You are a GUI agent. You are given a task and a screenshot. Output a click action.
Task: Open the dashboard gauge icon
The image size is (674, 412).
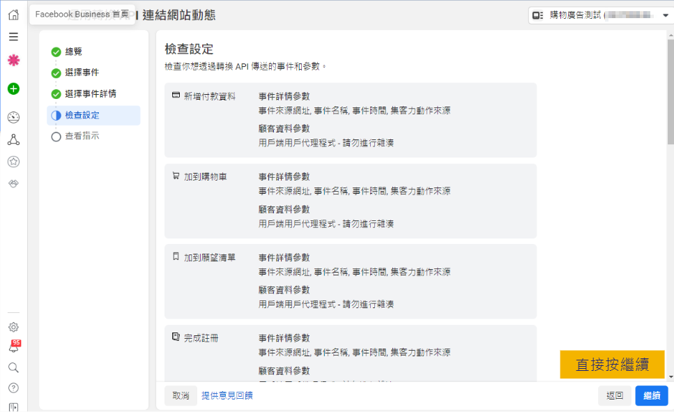(x=13, y=117)
